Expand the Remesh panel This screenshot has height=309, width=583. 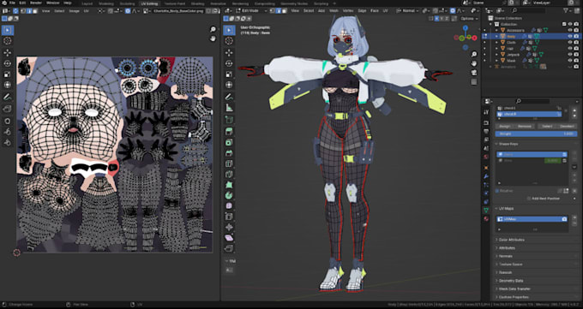coord(505,272)
